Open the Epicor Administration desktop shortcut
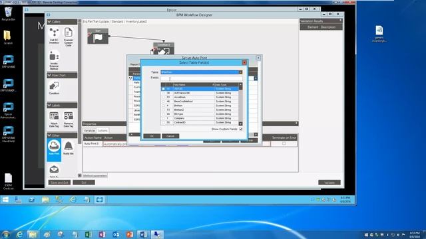 8,111
